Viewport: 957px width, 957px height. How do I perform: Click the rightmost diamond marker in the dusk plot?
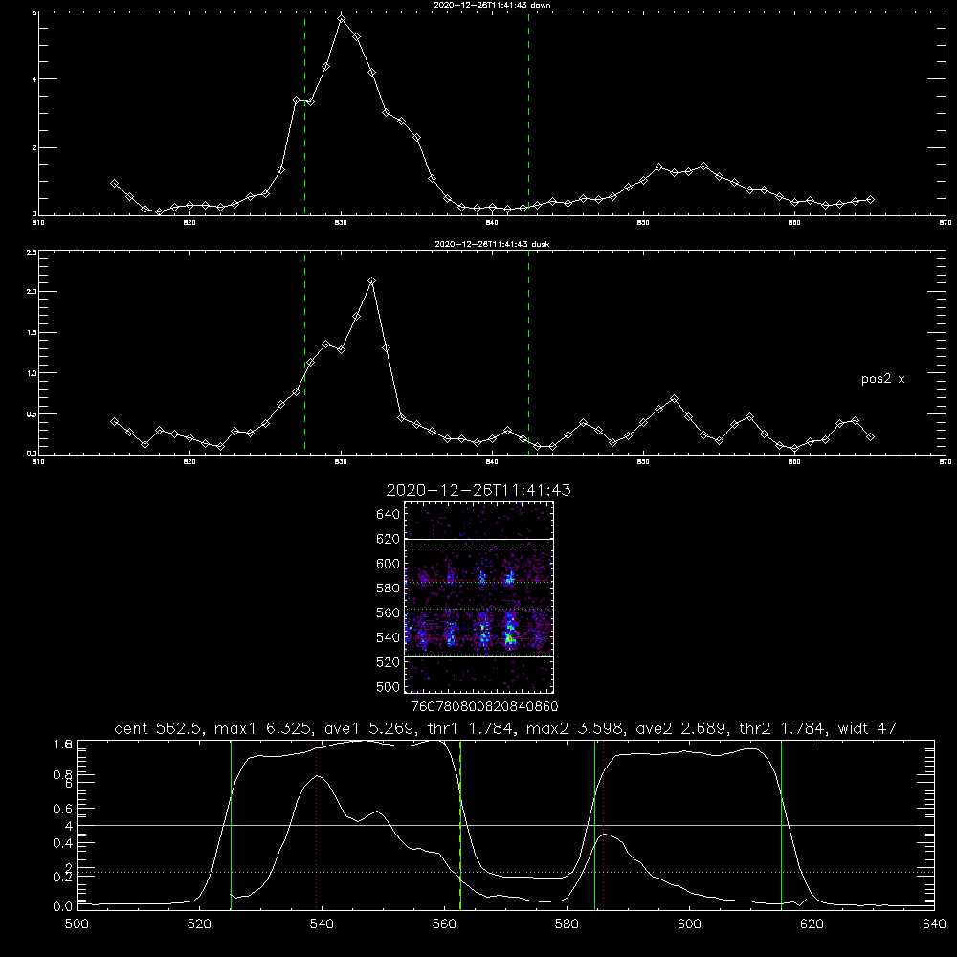coord(870,436)
